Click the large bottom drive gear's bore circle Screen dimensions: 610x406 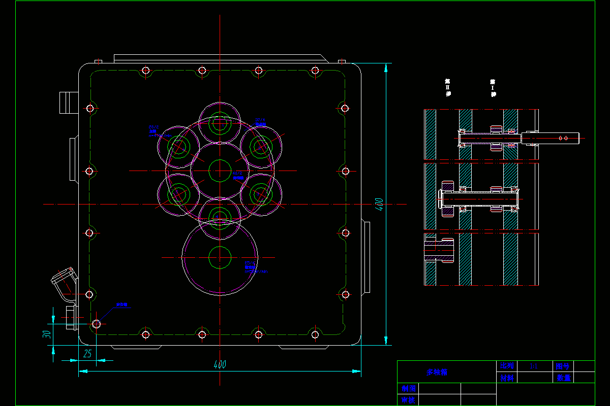pos(220,257)
